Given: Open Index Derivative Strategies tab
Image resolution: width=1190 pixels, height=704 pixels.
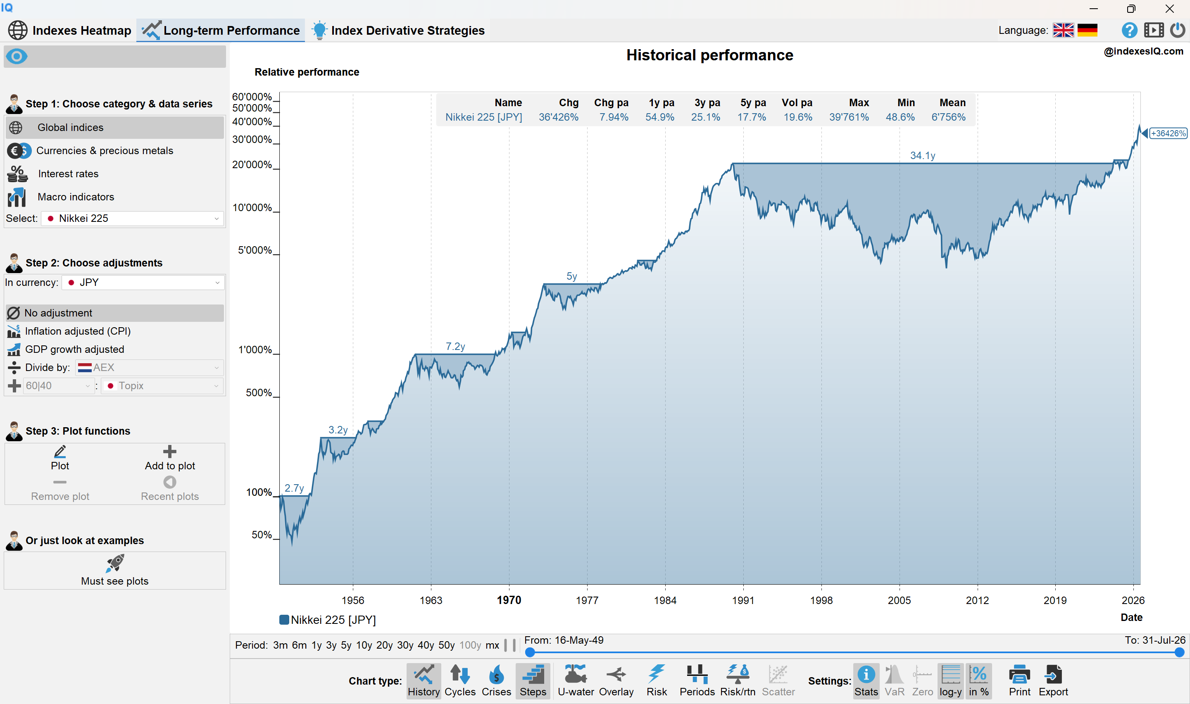Looking at the screenshot, I should point(398,30).
